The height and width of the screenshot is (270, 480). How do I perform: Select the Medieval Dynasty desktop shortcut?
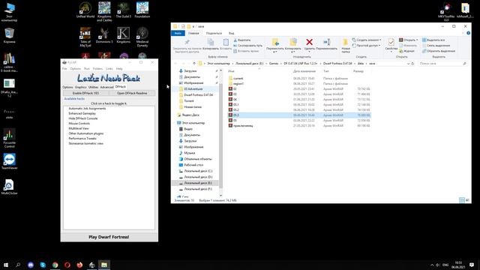pos(142,37)
